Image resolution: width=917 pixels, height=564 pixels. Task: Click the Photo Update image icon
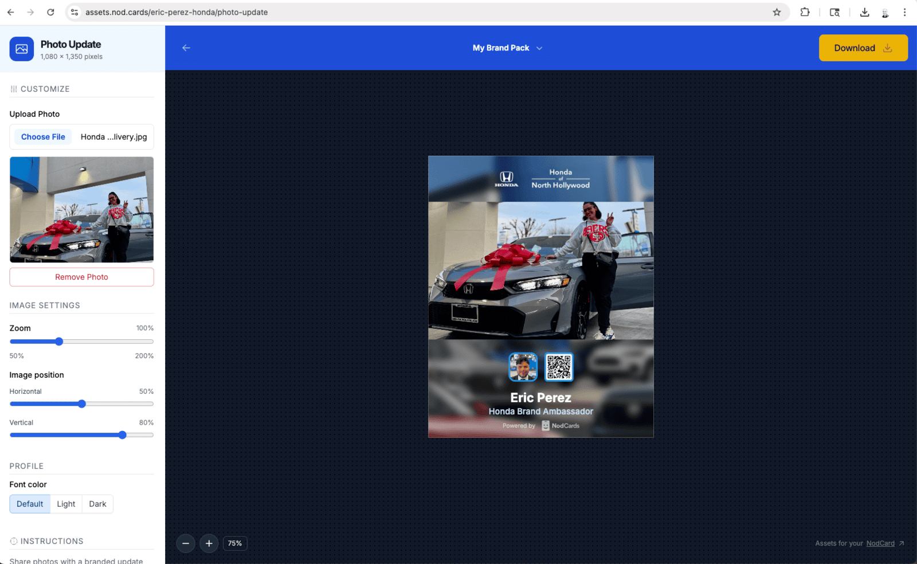pyautogui.click(x=22, y=49)
